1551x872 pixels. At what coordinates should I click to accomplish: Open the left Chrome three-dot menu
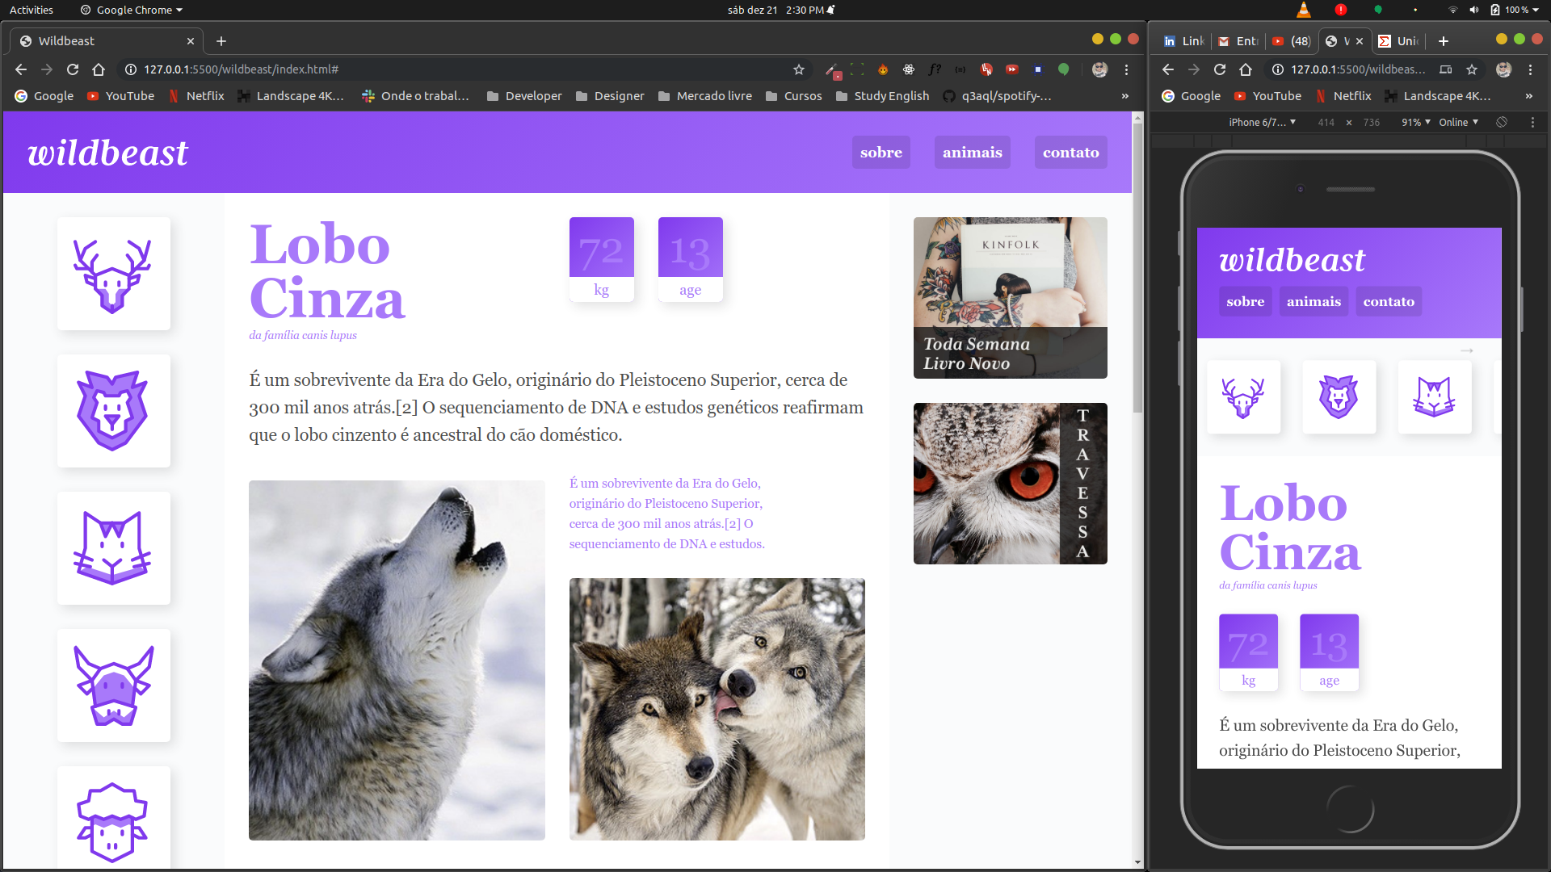coord(1126,69)
